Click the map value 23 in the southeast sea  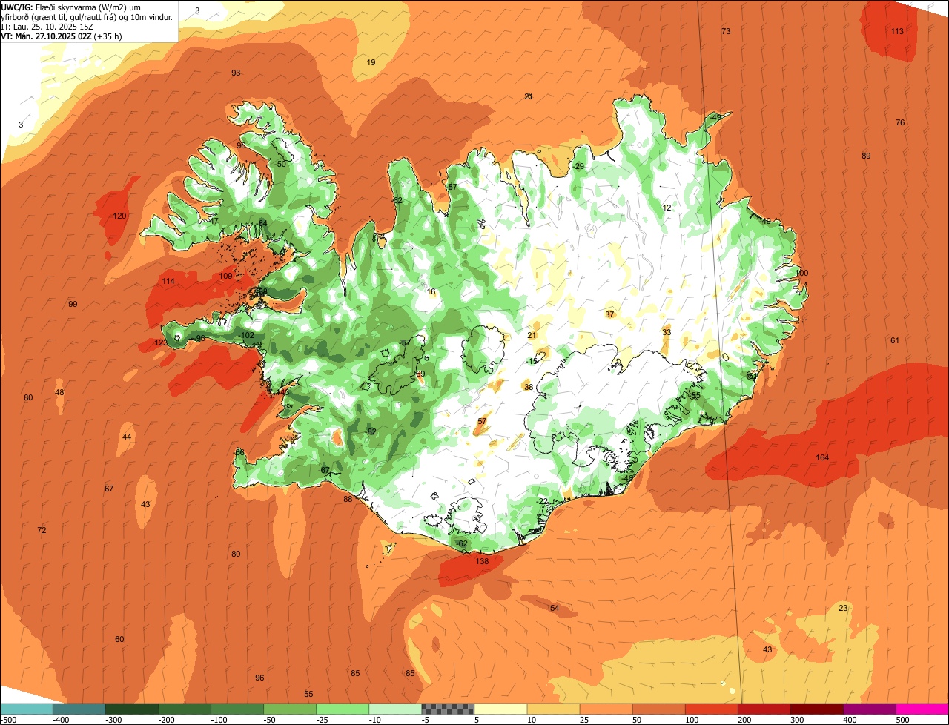click(843, 609)
